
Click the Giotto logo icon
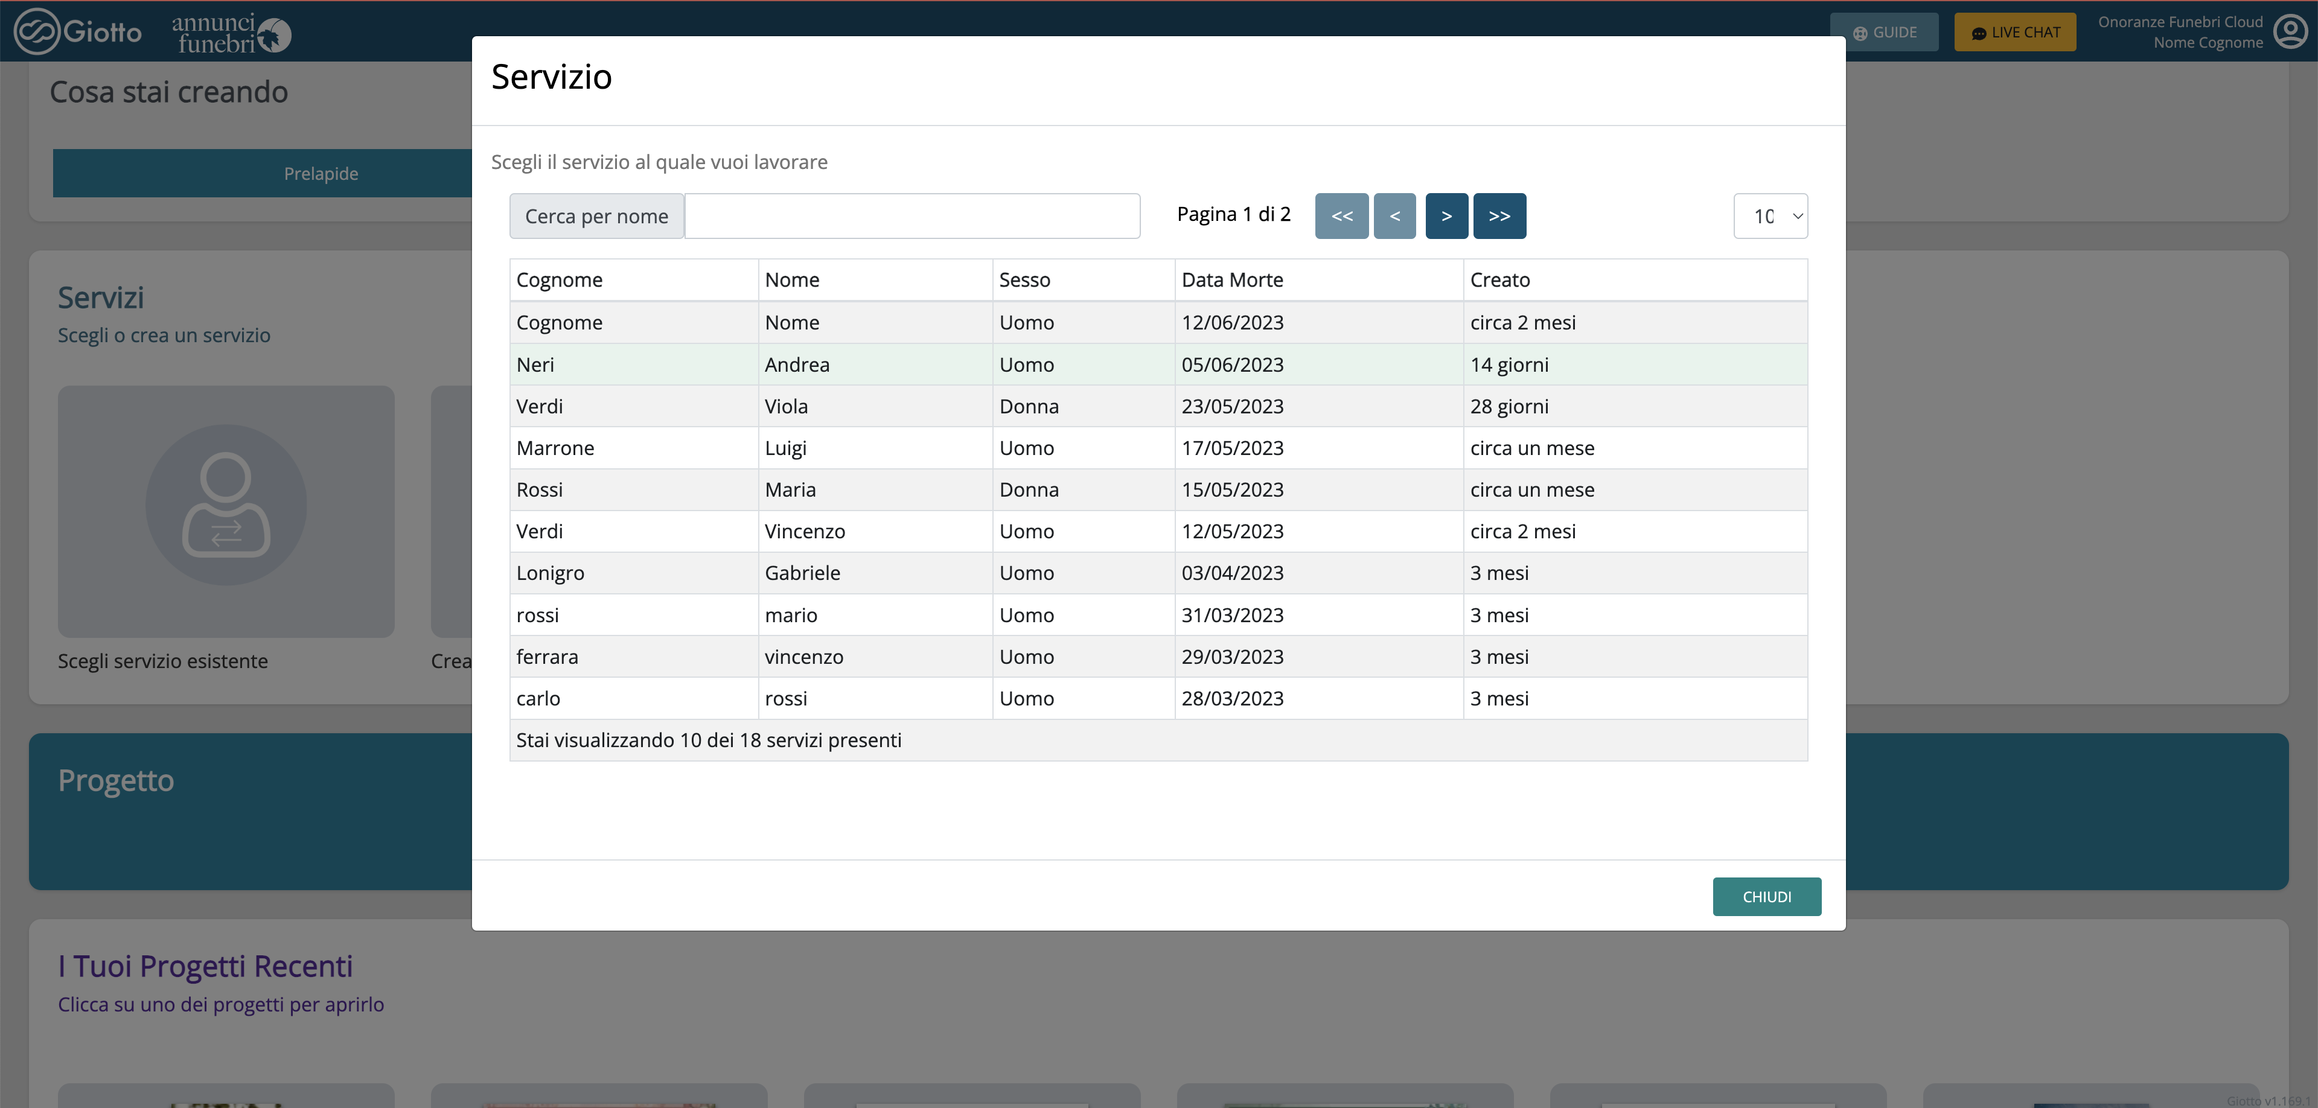[38, 33]
